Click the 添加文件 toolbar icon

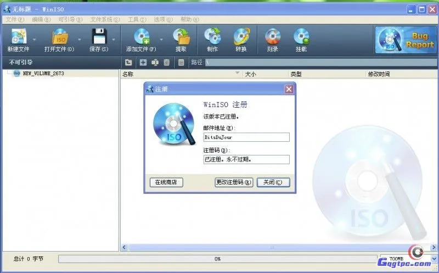142,37
